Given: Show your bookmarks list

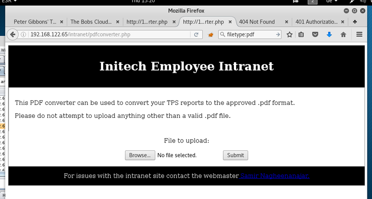Looking at the screenshot, I should tap(301, 34).
